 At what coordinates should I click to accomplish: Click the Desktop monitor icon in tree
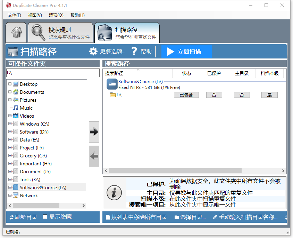[16, 84]
